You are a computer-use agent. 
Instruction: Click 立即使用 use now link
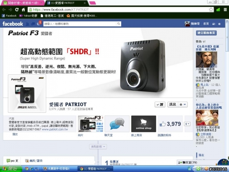tap(206, 134)
